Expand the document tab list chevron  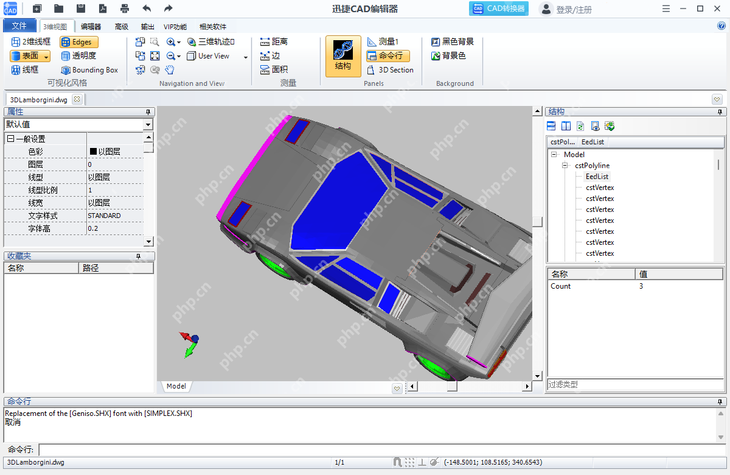tap(717, 99)
